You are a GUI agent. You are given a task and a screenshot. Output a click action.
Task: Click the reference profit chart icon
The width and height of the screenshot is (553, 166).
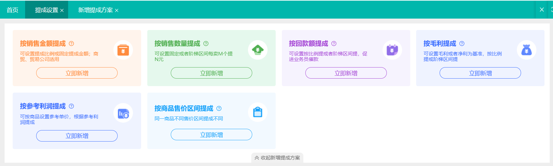(123, 113)
